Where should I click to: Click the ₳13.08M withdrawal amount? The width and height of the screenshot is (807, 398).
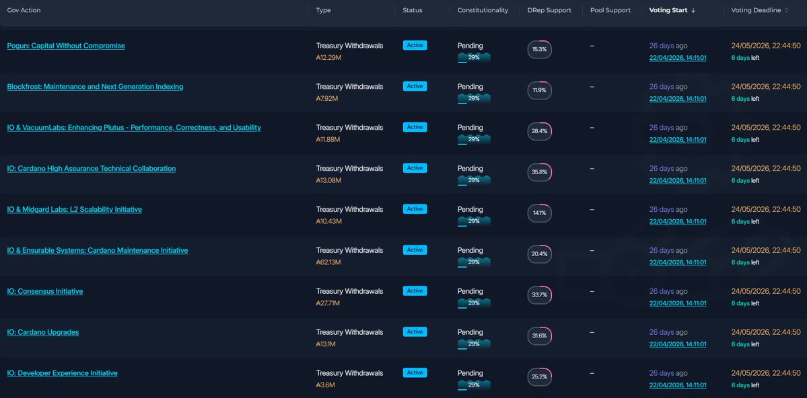pos(328,180)
